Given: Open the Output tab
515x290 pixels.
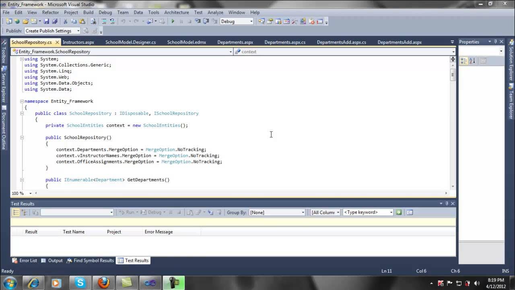Looking at the screenshot, I should point(52,260).
